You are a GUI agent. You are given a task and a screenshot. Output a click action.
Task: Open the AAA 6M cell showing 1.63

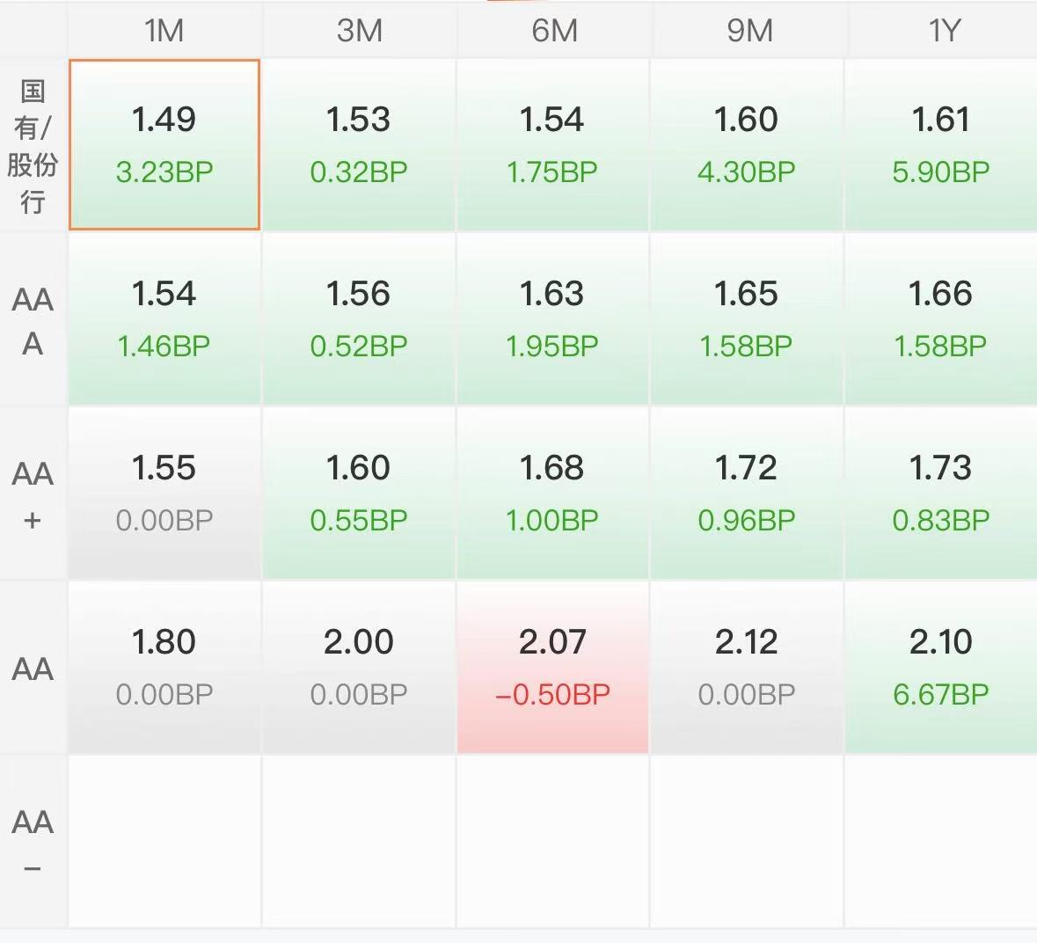click(x=553, y=319)
